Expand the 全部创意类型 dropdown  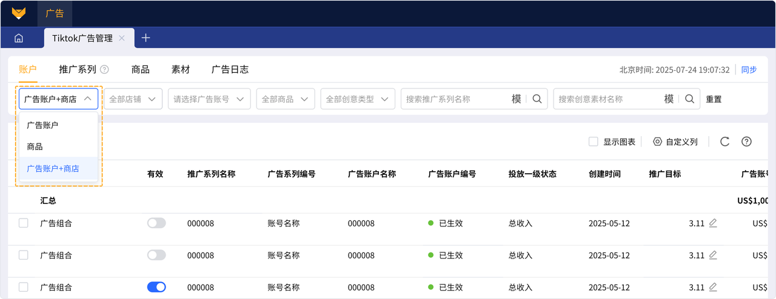358,99
